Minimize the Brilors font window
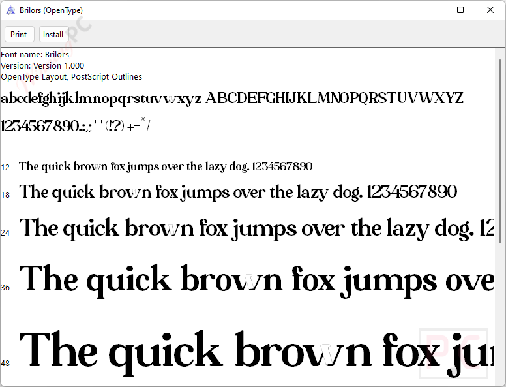This screenshot has height=387, width=506. coord(431,10)
